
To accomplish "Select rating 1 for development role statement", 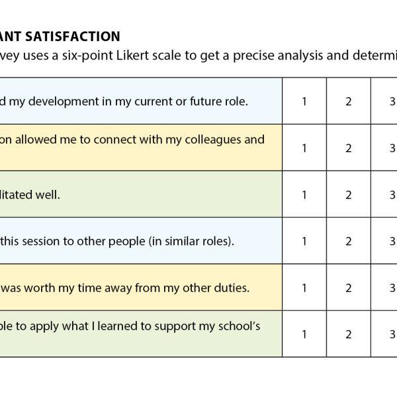I will tap(304, 101).
